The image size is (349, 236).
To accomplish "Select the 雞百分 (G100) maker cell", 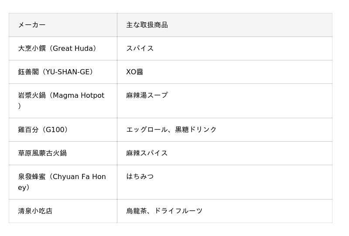I will tap(63, 130).
